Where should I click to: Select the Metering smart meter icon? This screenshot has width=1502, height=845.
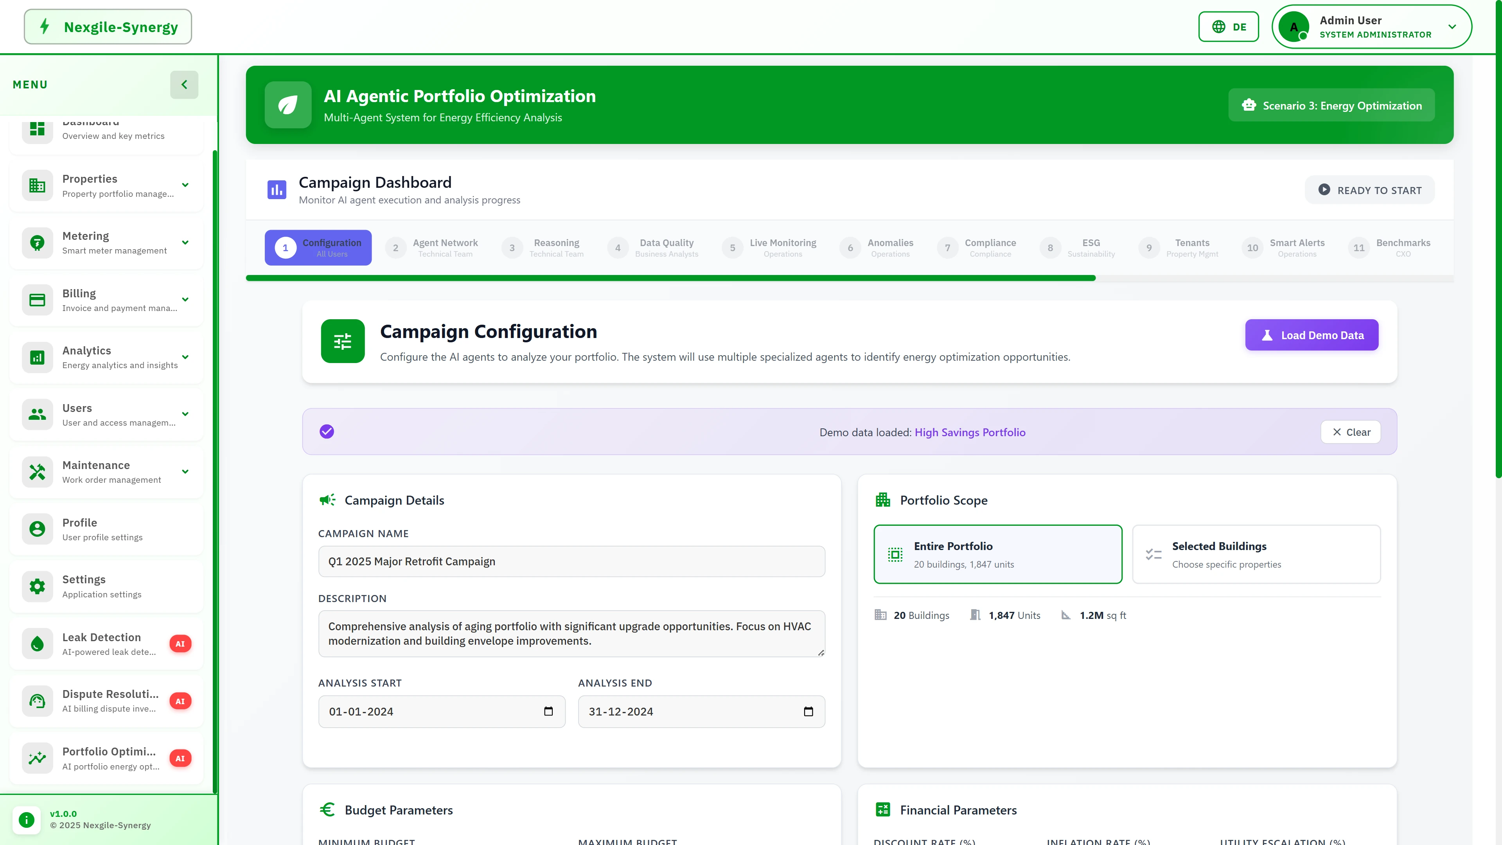[x=37, y=243]
